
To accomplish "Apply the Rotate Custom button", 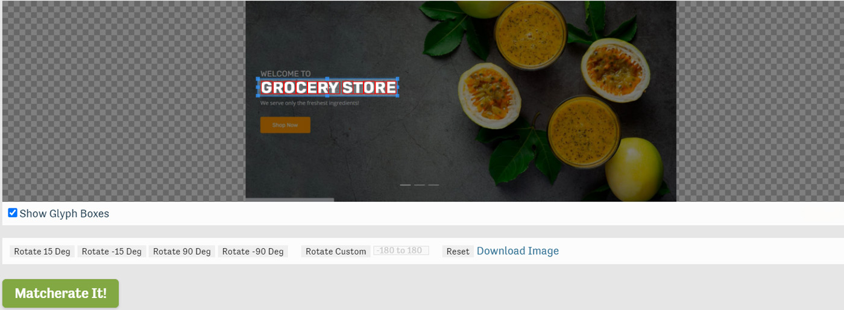I will 336,251.
